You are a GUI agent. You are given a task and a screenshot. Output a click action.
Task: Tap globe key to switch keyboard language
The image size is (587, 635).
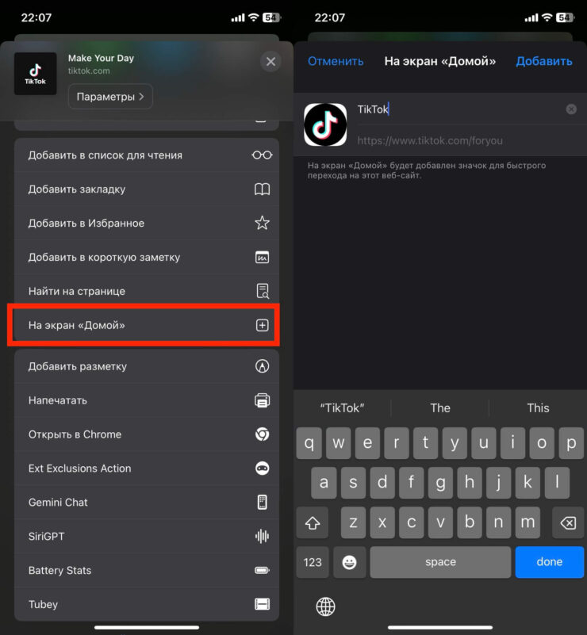pos(325,607)
